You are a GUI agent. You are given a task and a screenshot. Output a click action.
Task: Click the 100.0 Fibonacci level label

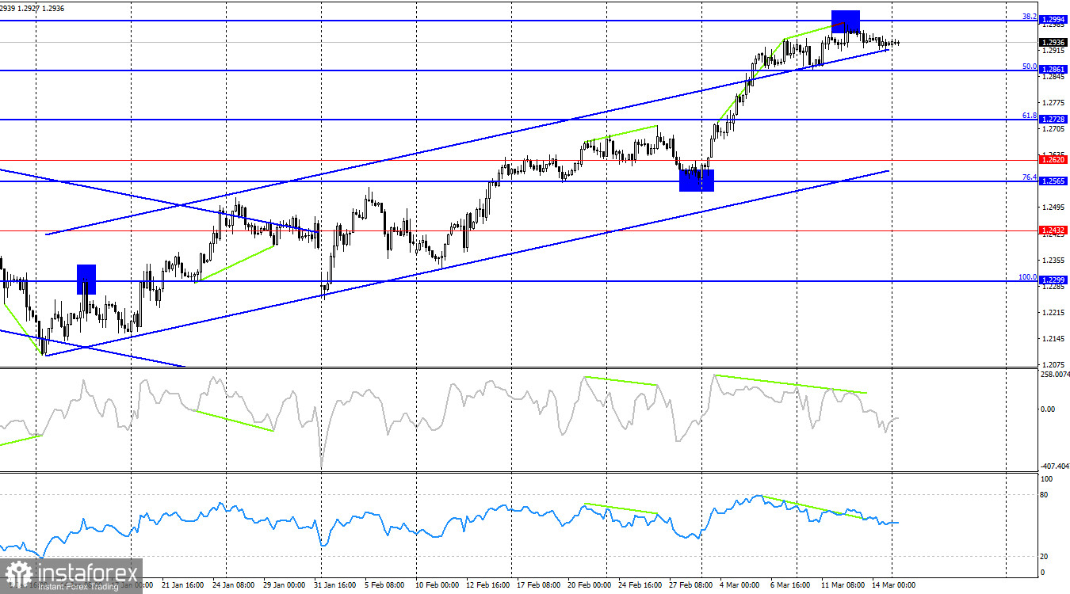pos(1028,276)
